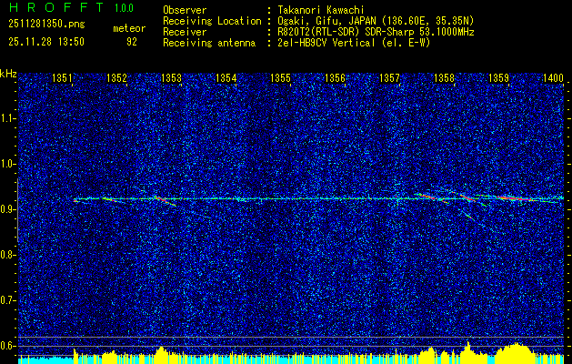The height and width of the screenshot is (364, 572).
Task: Click the 1354 time axis marker
Action: pyautogui.click(x=226, y=77)
